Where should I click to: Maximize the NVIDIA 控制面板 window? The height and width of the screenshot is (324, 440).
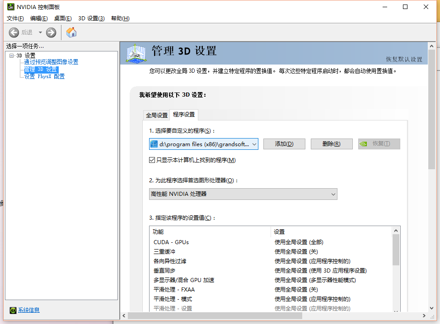(x=405, y=7)
